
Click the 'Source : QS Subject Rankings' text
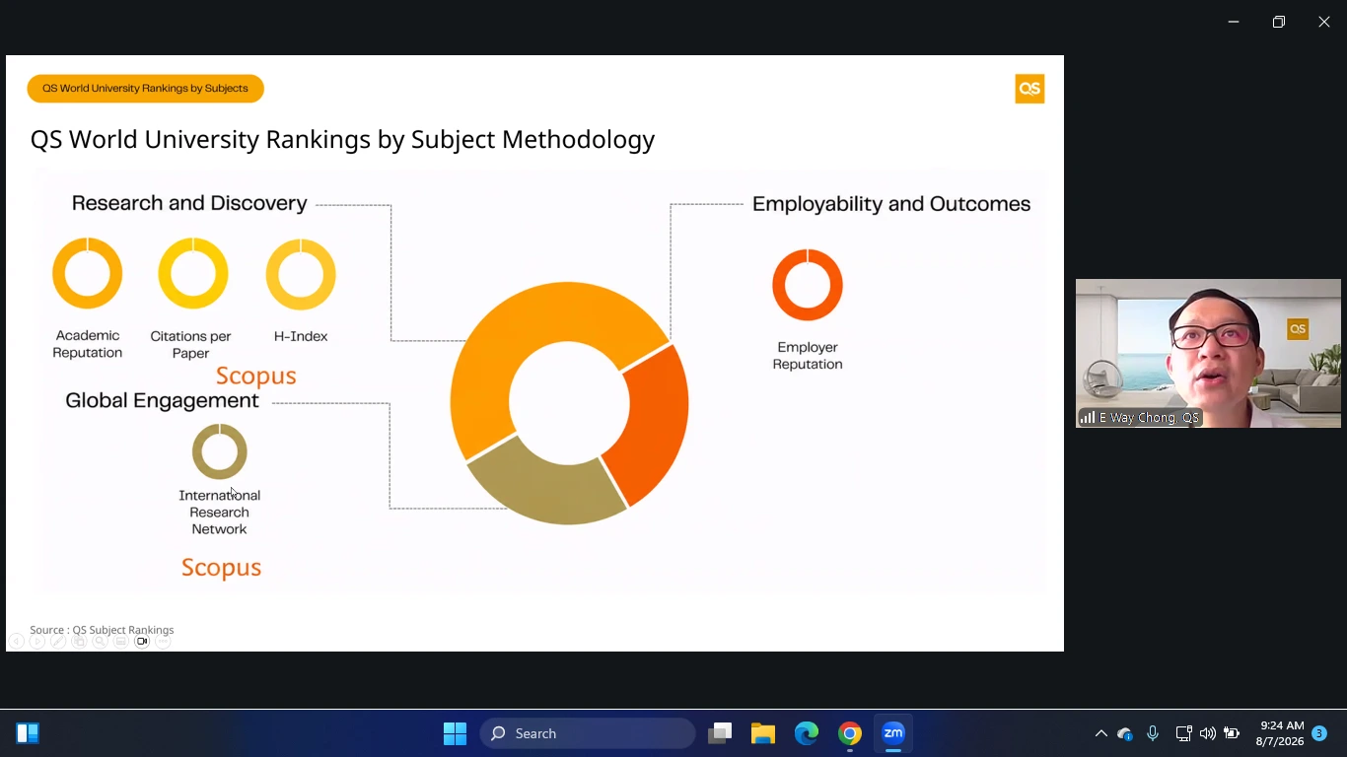102,630
